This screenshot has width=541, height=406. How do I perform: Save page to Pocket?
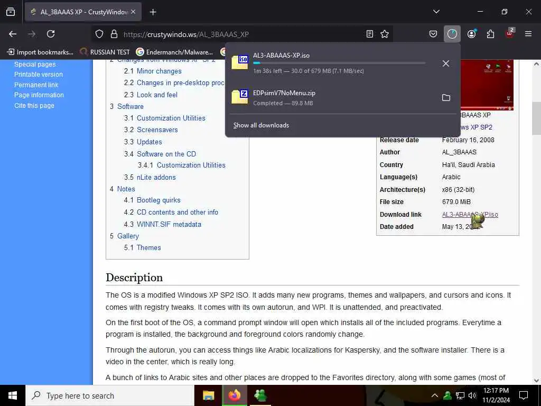pyautogui.click(x=433, y=34)
